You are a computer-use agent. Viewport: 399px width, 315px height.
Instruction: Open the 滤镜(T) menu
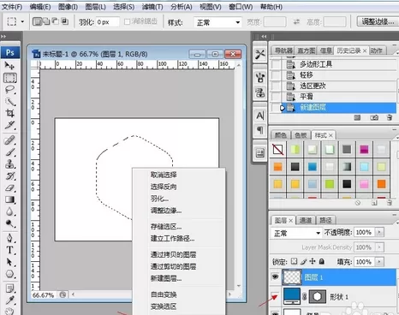(x=152, y=7)
